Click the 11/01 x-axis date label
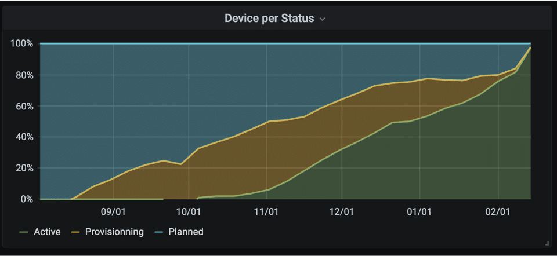This screenshot has width=557, height=256. coord(266,212)
